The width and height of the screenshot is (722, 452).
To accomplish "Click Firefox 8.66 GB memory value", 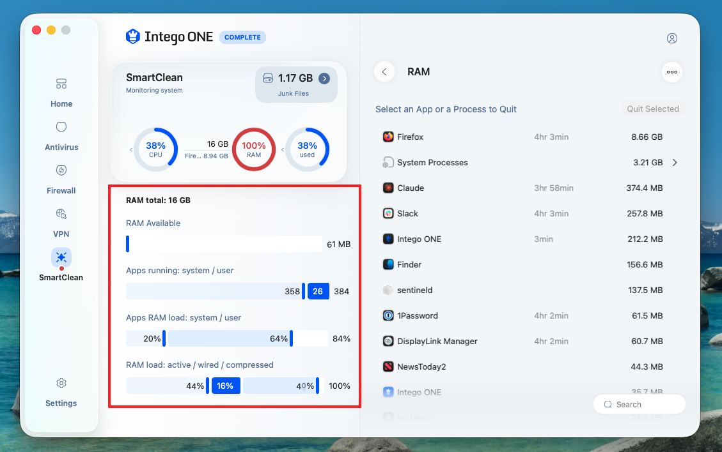I will pos(647,137).
